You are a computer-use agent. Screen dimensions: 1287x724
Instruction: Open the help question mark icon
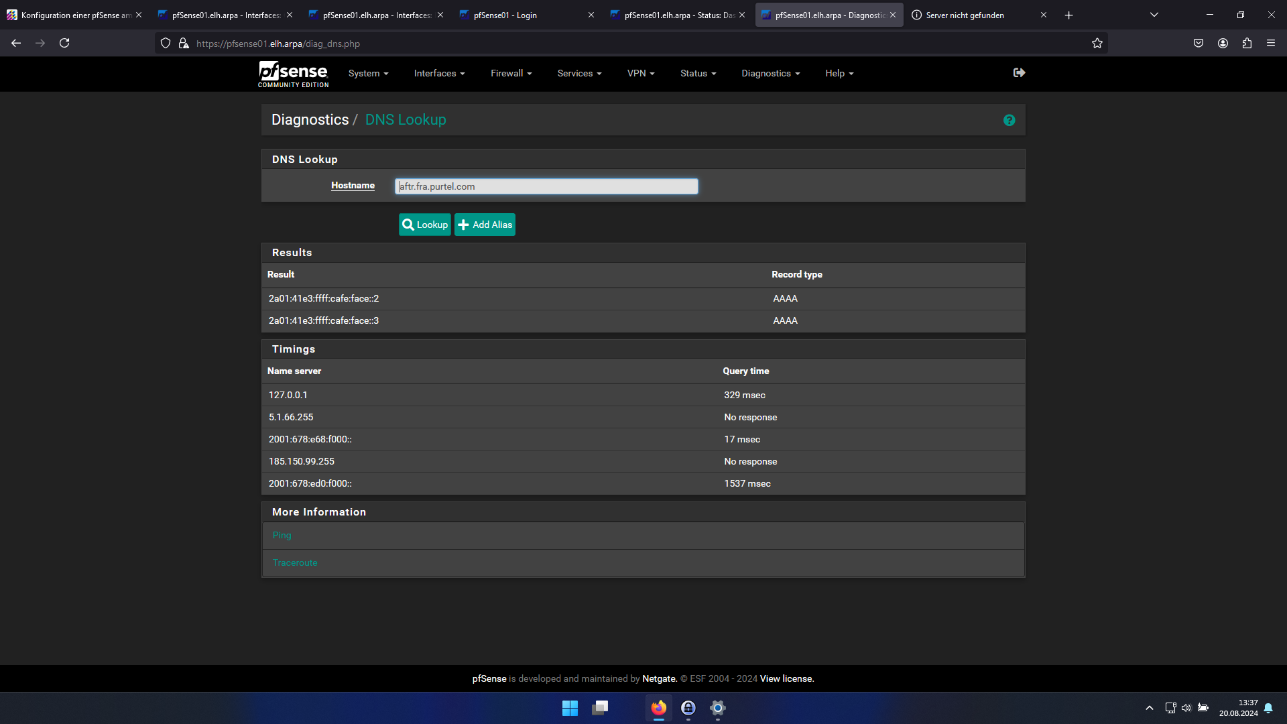click(1009, 120)
